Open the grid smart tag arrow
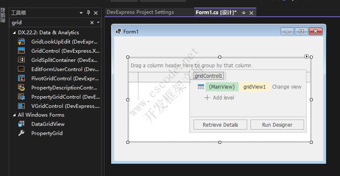The width and height of the screenshot is (340, 176). [x=307, y=56]
